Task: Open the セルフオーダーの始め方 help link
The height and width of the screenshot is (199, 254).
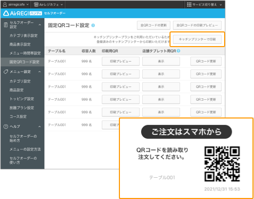Action: click(x=23, y=138)
